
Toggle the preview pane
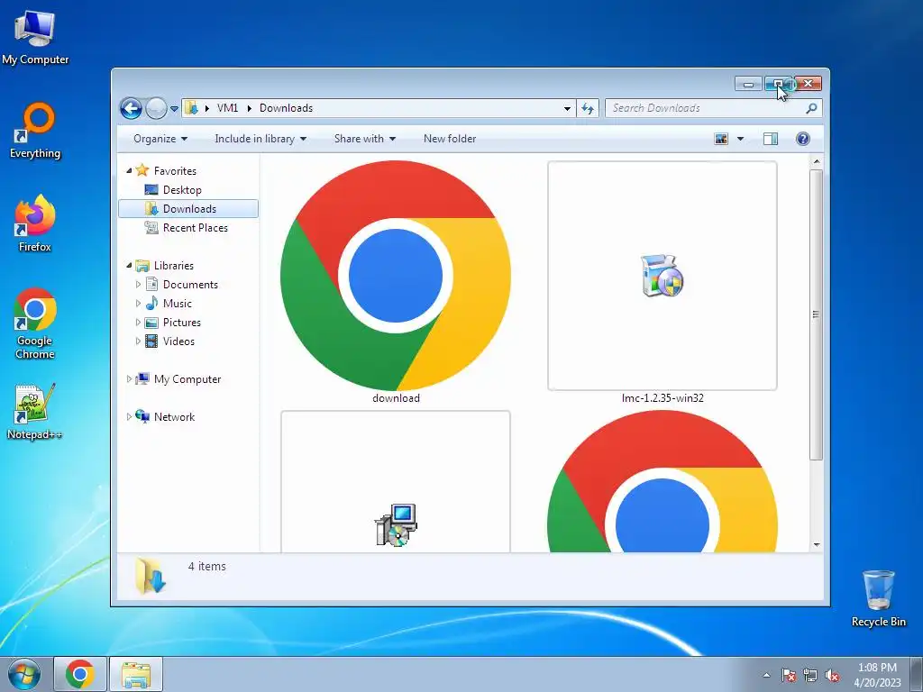pyautogui.click(x=770, y=139)
